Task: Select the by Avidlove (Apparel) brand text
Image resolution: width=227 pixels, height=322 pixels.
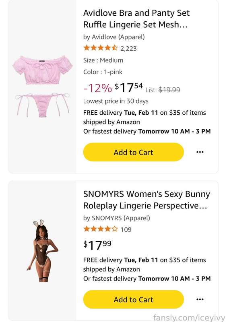Action: pos(114,37)
